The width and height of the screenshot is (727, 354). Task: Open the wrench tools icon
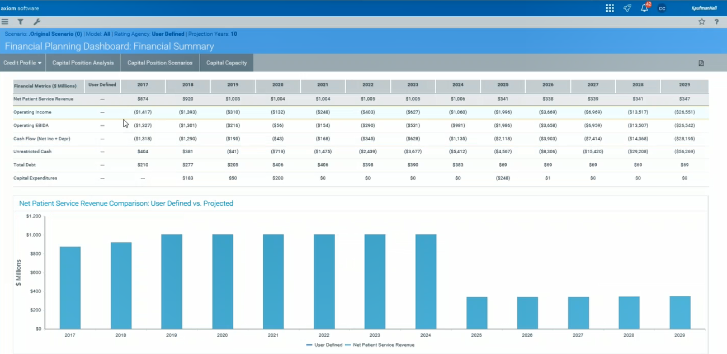[37, 22]
